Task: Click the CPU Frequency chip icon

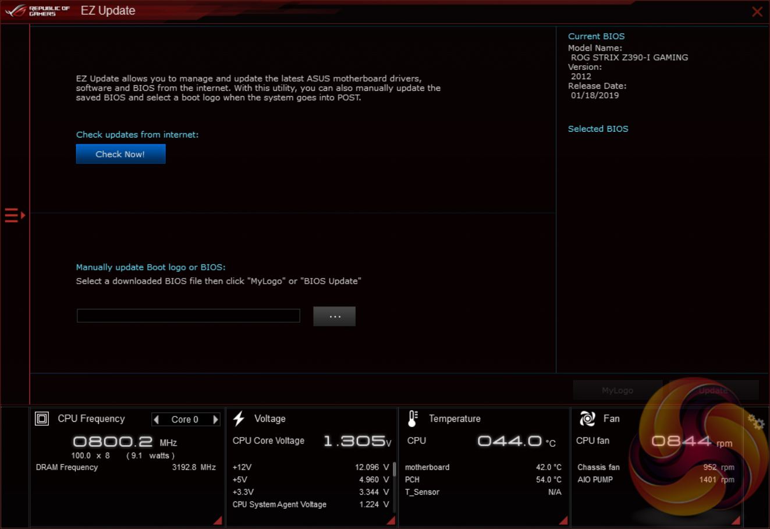Action: pyautogui.click(x=42, y=419)
